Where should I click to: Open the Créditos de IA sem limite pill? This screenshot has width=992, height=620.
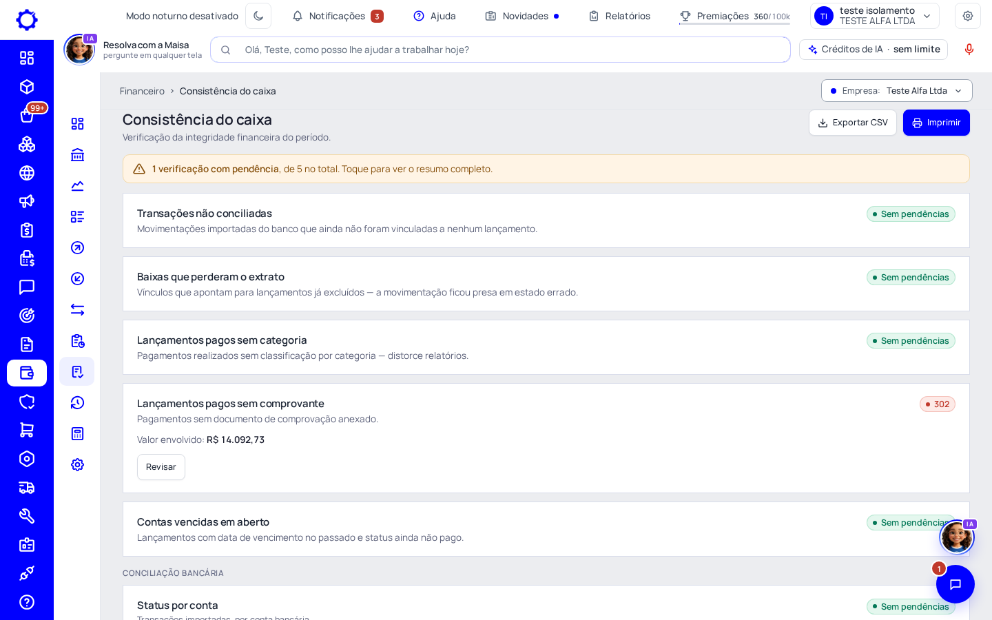(x=874, y=50)
